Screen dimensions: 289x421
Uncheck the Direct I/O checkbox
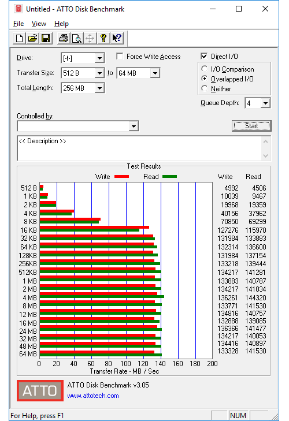coord(204,56)
